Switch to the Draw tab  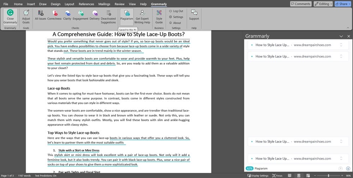tap(43, 4)
